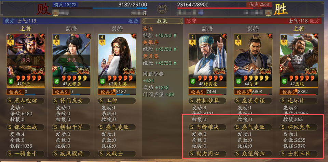The height and width of the screenshot is (162, 328).
Task: View the 燕人咆哮 skill details
Action: tap(26, 101)
